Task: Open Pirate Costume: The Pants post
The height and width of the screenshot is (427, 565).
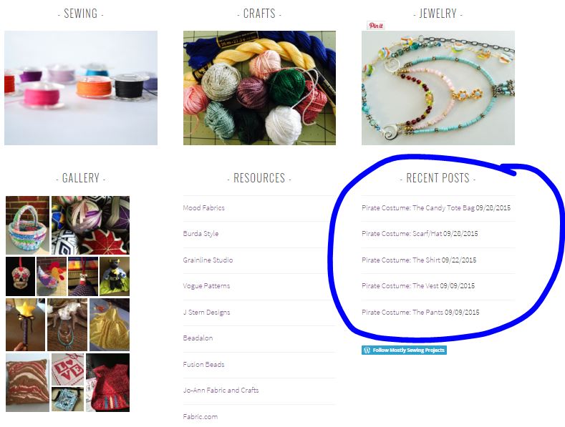Action: coord(402,312)
